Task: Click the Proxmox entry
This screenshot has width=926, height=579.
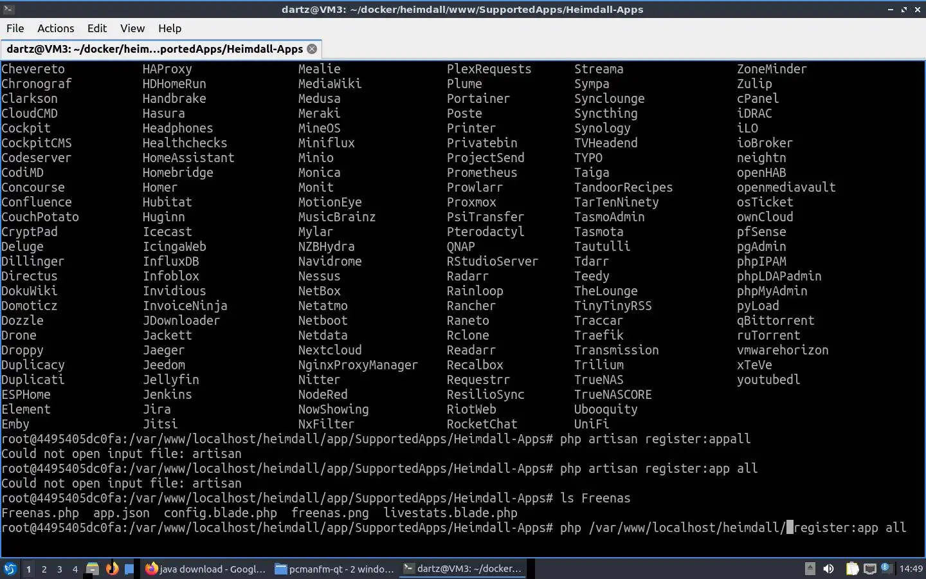Action: (471, 202)
